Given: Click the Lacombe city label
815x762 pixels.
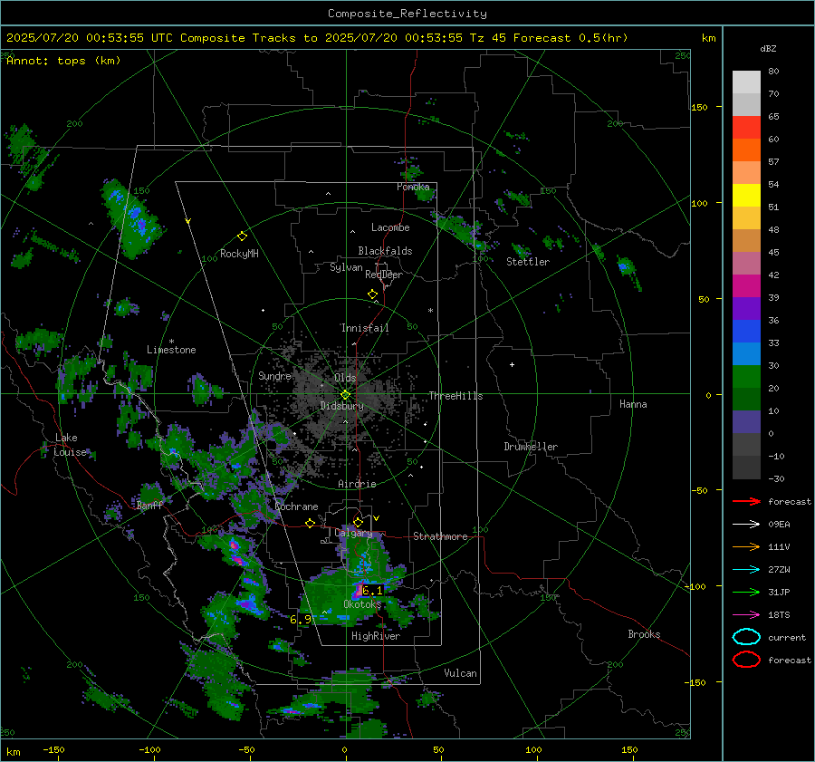Looking at the screenshot, I should [x=390, y=227].
